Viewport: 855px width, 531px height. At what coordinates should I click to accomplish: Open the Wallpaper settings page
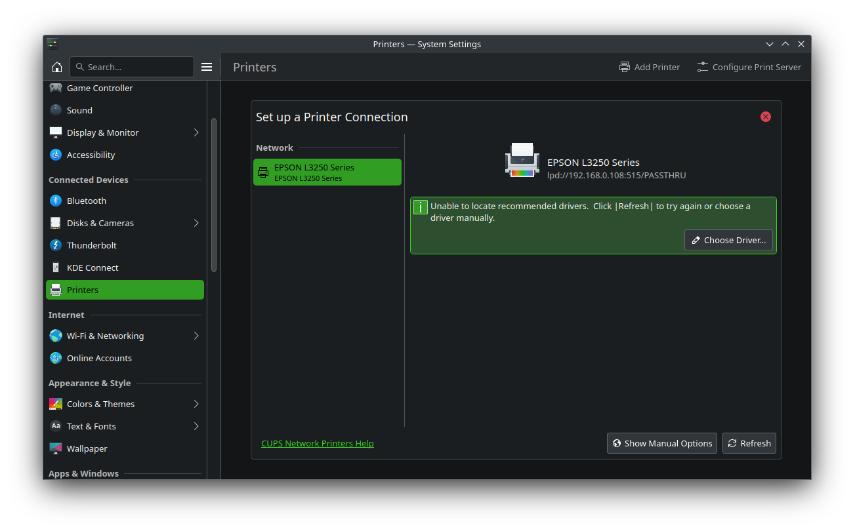(x=125, y=448)
